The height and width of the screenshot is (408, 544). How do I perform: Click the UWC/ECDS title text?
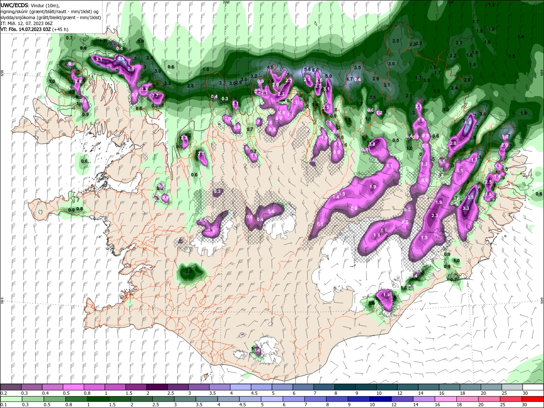(x=14, y=5)
